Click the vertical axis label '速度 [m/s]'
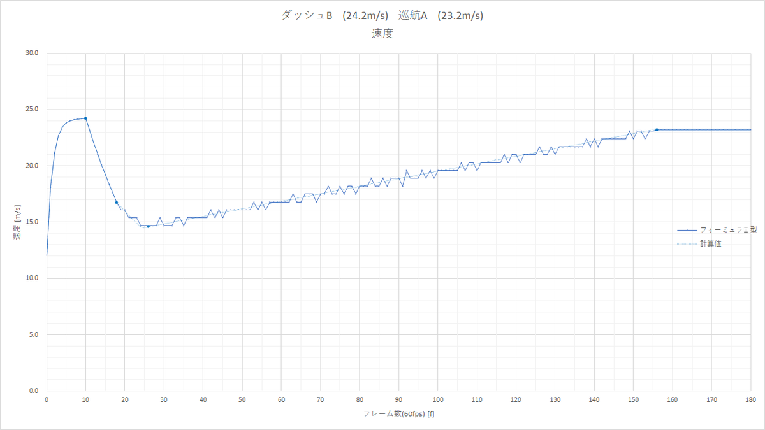 17,222
